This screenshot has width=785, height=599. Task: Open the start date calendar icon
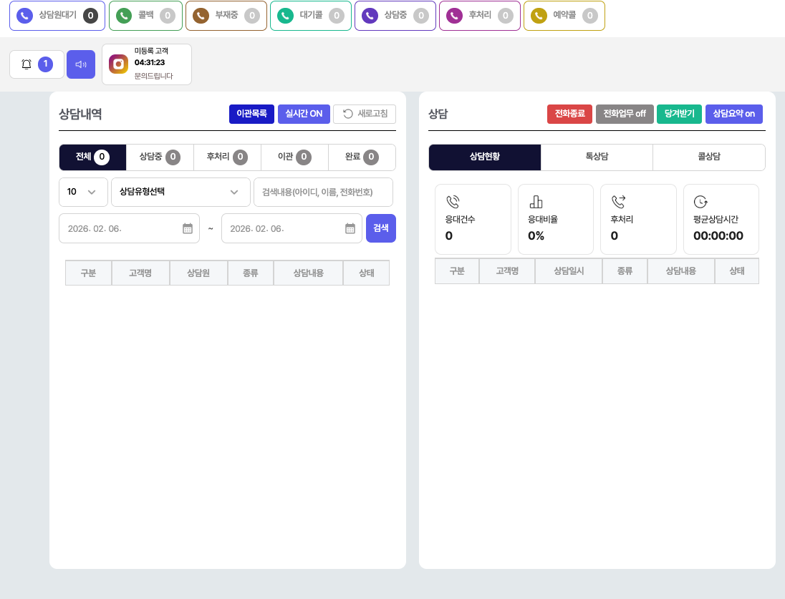click(x=188, y=228)
